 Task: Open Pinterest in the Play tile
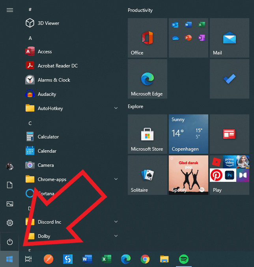tap(216, 175)
